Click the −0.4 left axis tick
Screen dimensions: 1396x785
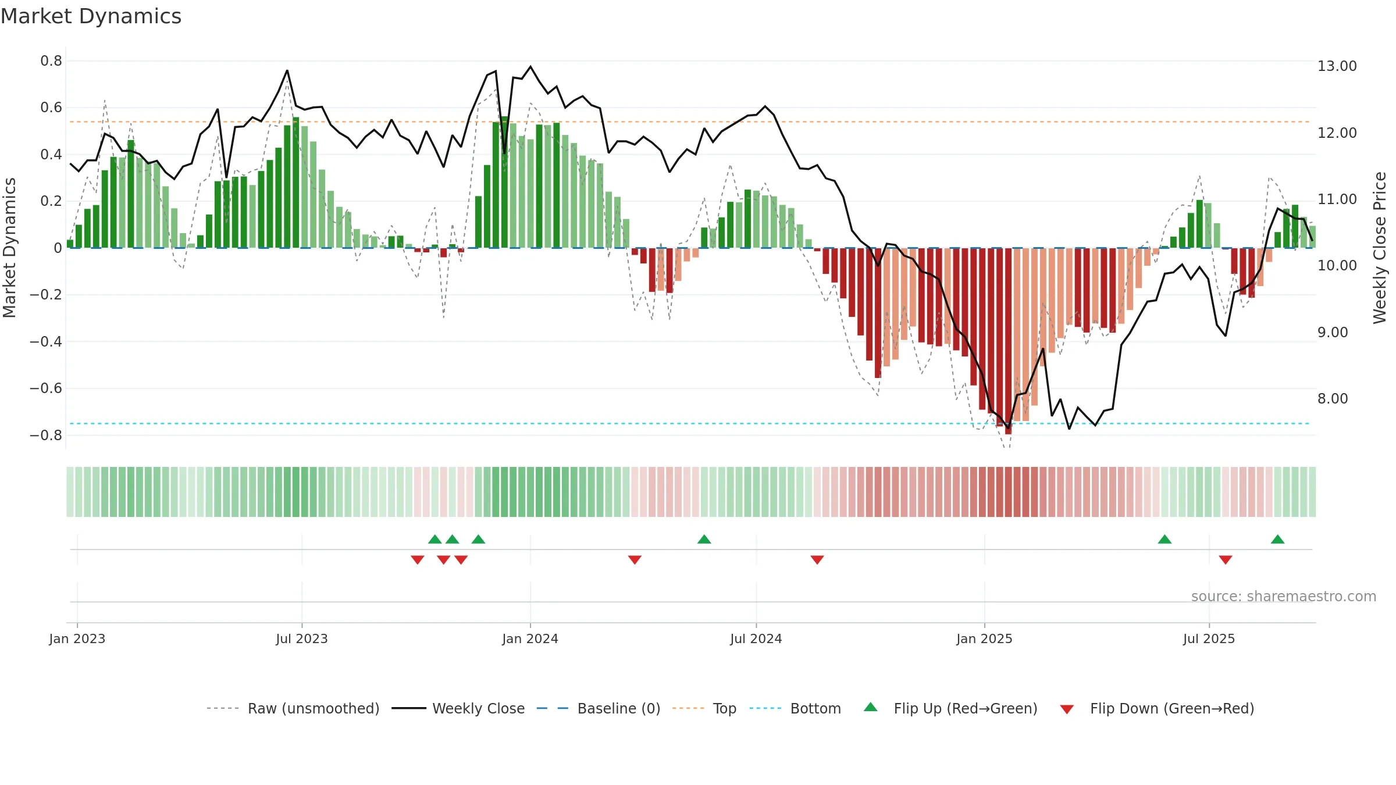pos(46,341)
